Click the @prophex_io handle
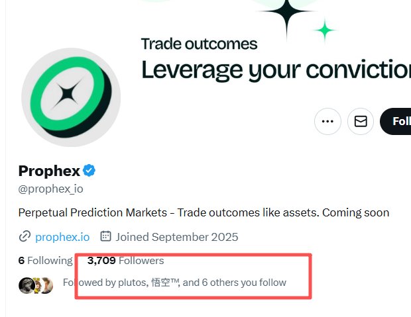This screenshot has height=317, width=411. 51,189
